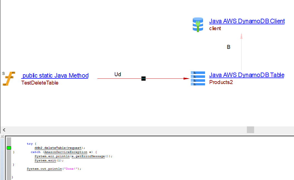The image size is (294, 180).
Task: Click the Java AWS DynamoDB Client database icon
Action: point(198,24)
